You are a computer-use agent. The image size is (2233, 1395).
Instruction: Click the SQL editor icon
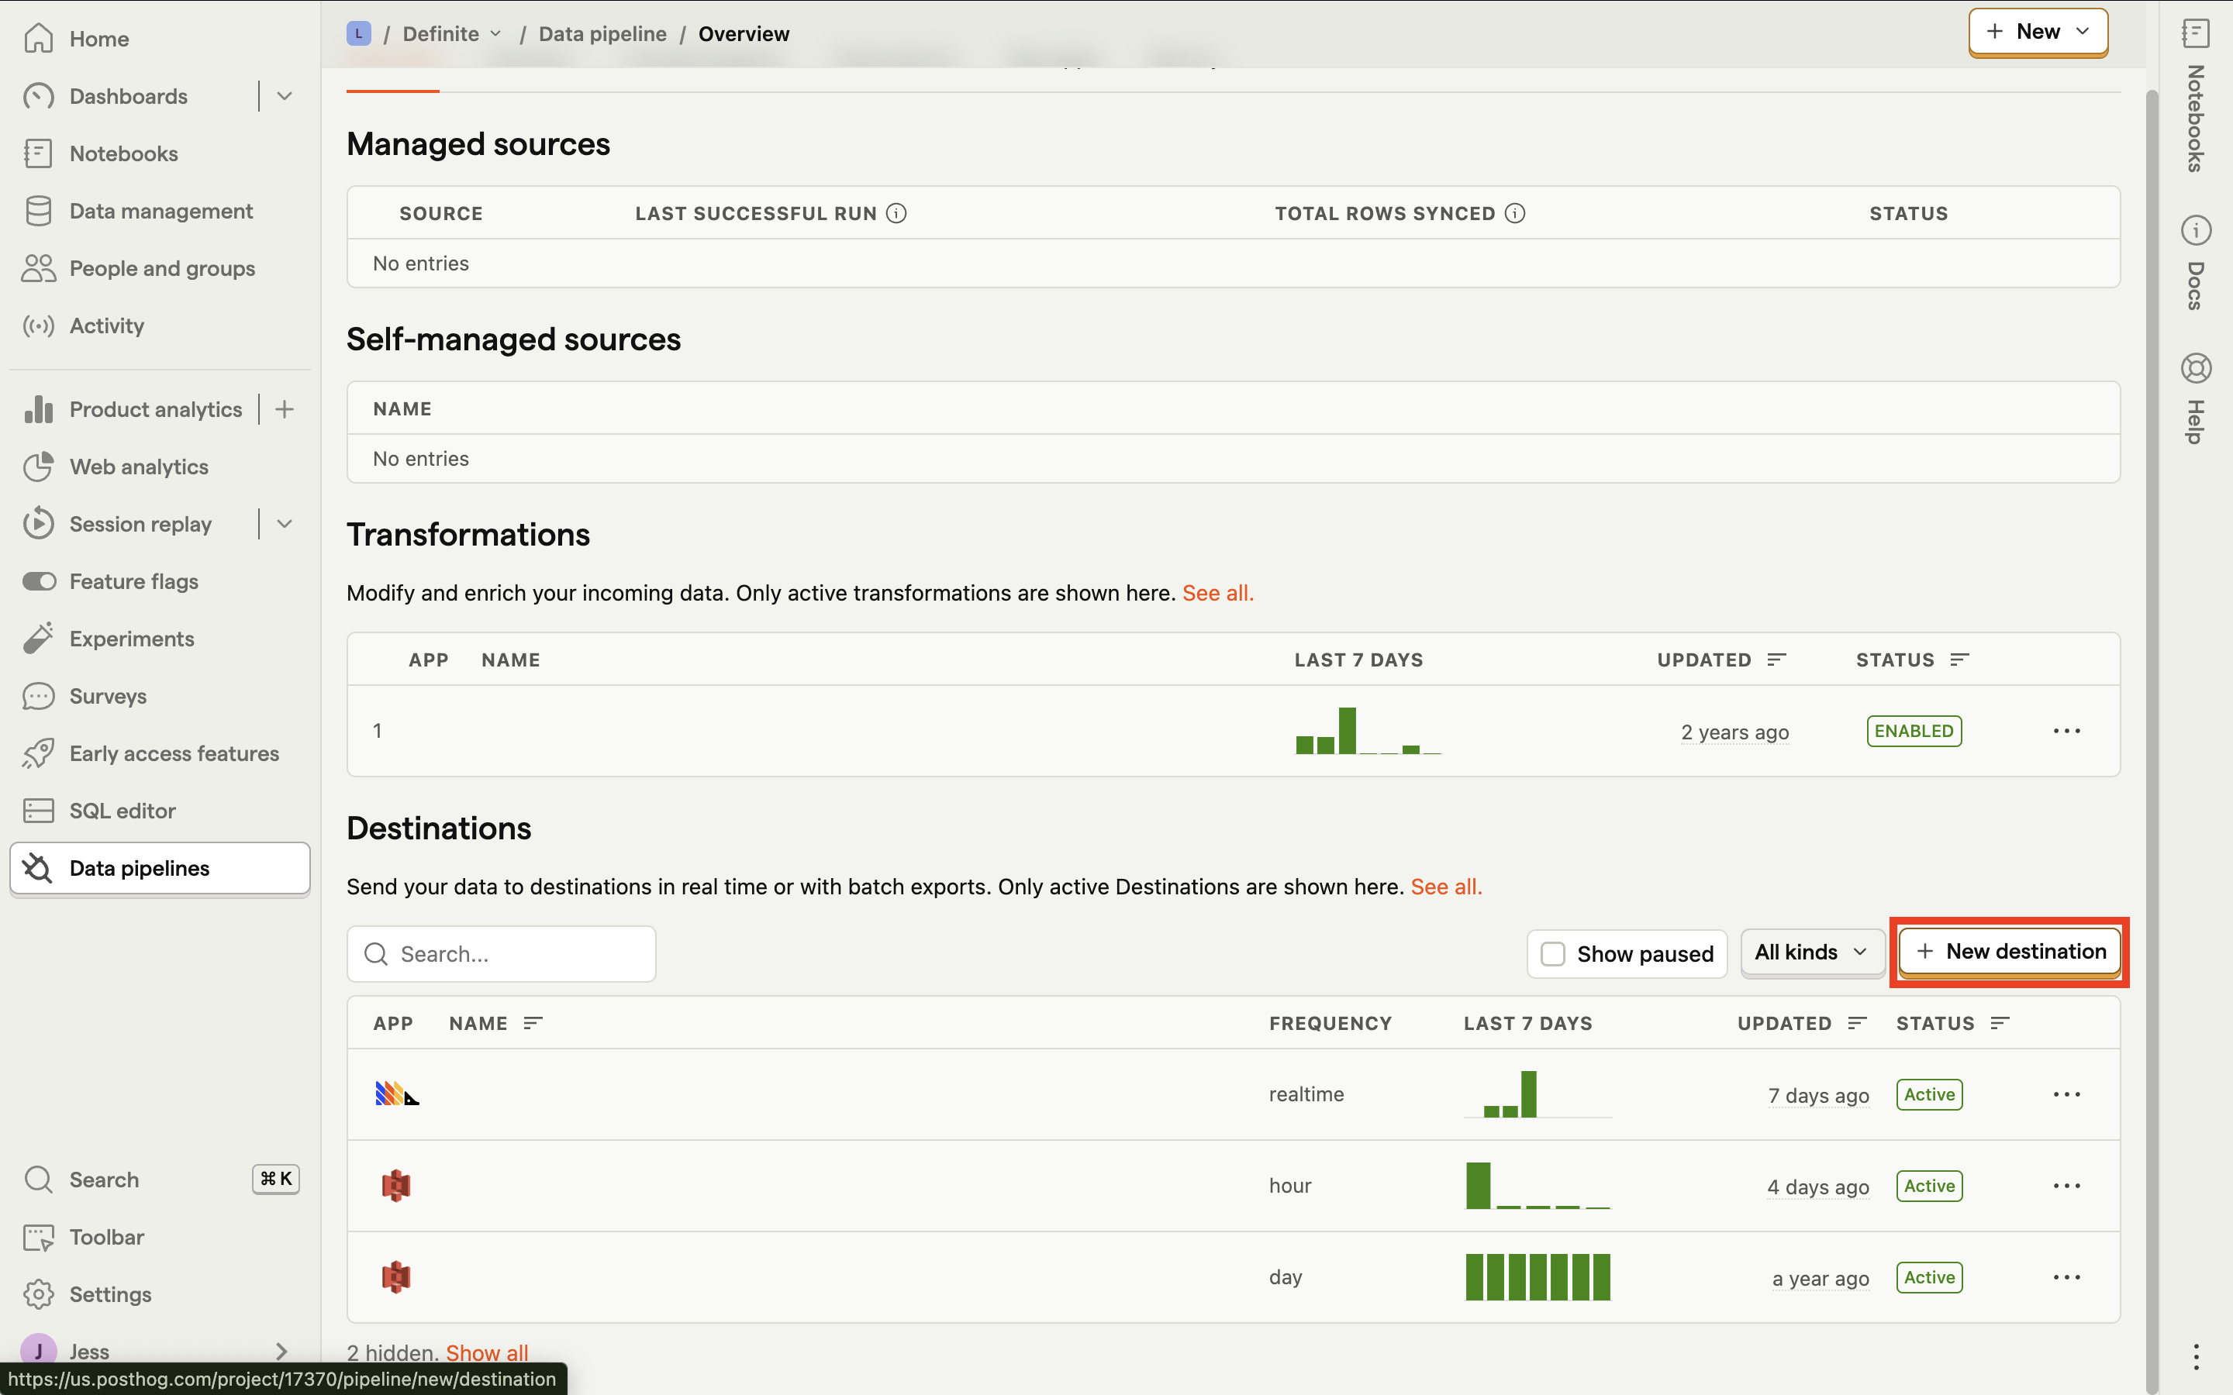[x=38, y=810]
